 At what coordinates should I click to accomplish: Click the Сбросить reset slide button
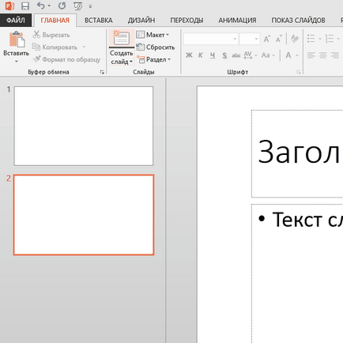pos(156,47)
